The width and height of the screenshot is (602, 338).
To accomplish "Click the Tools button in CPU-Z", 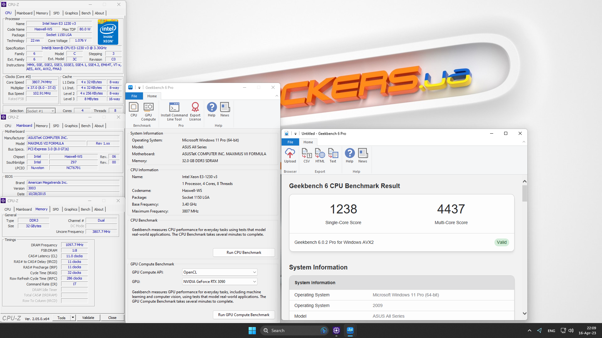I will (x=61, y=318).
